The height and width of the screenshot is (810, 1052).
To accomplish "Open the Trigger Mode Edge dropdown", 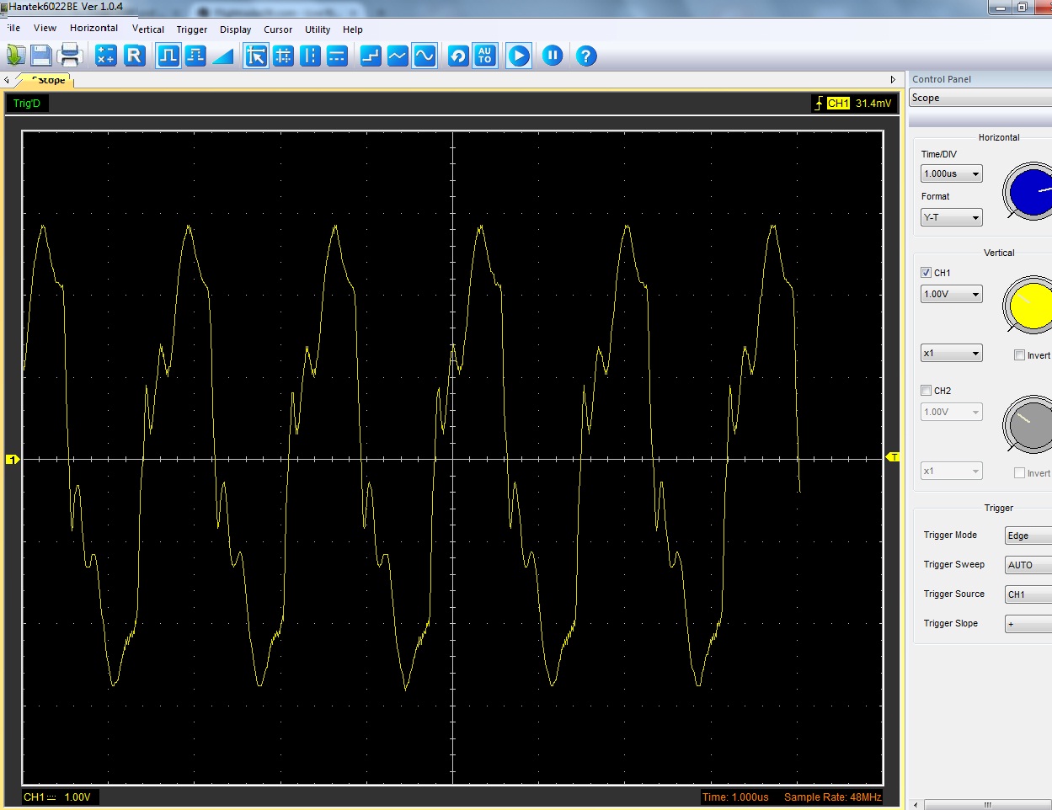I will pos(1028,536).
